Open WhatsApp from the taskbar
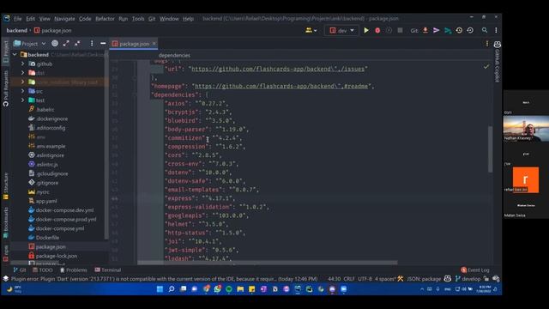 pyautogui.click(x=217, y=289)
